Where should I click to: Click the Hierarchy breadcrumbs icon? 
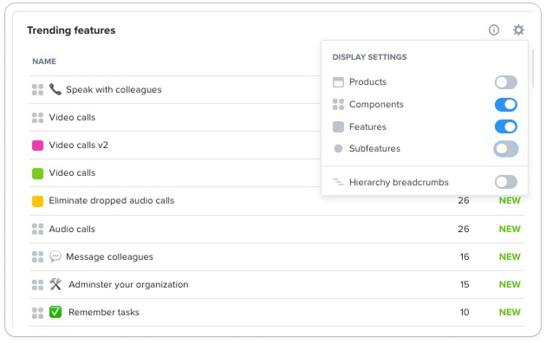click(338, 182)
